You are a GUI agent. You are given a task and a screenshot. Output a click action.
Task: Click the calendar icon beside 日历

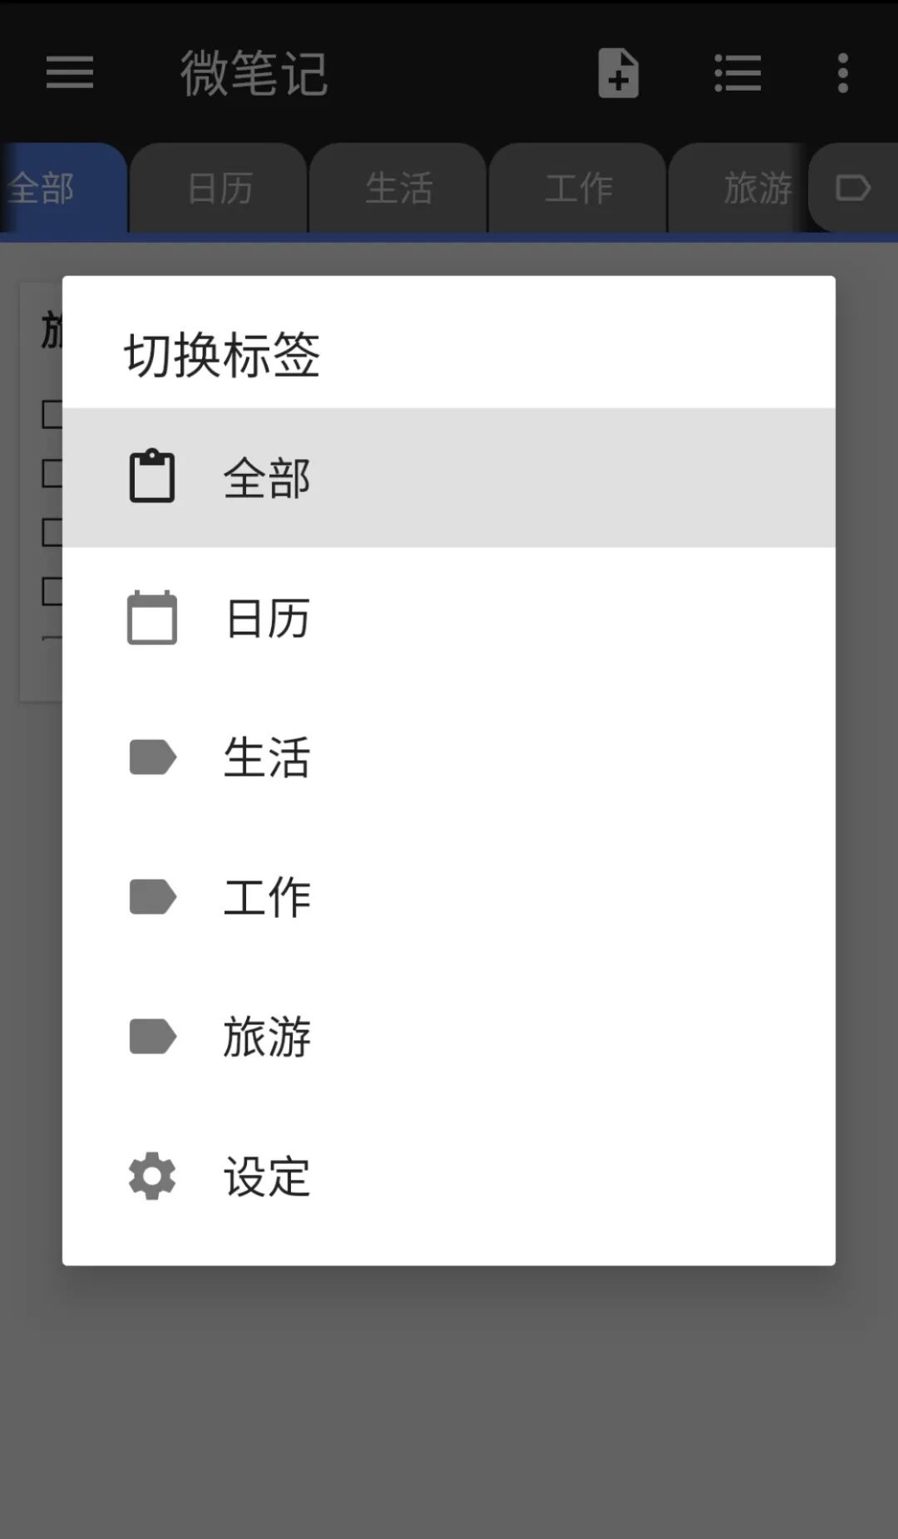[x=152, y=617]
